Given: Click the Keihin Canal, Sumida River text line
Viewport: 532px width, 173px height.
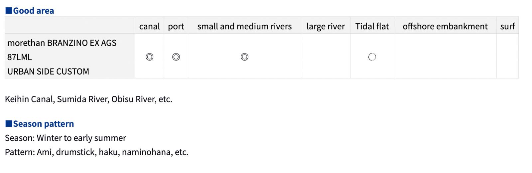Looking at the screenshot, I should [x=88, y=99].
